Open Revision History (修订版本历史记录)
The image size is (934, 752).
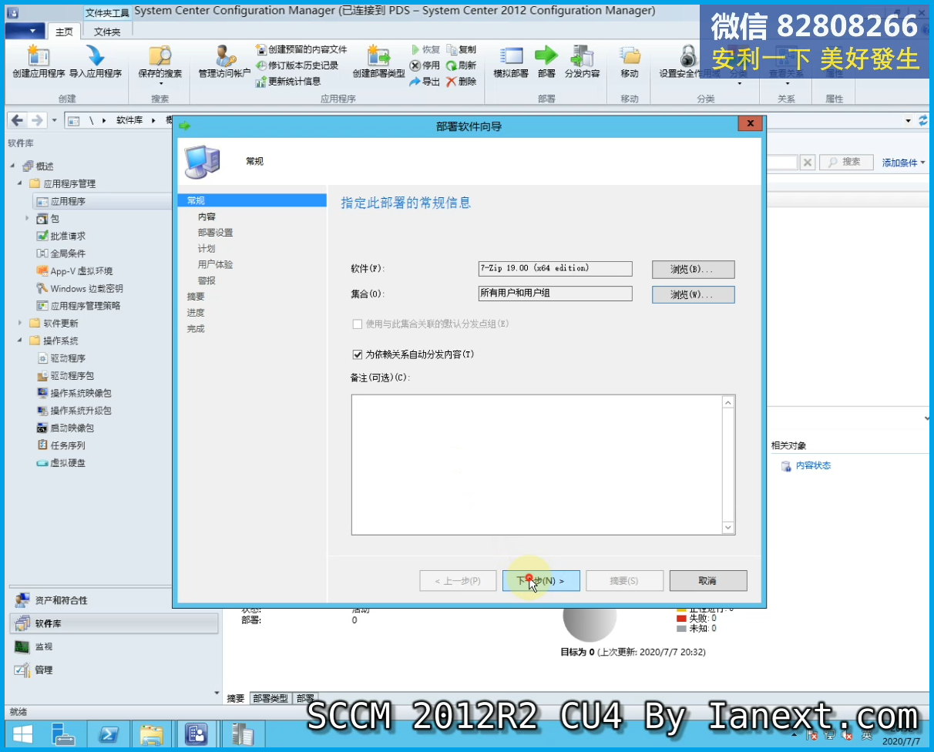point(297,65)
